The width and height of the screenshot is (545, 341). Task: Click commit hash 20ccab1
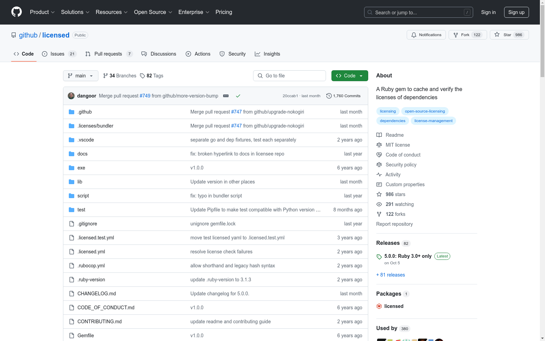(290, 96)
